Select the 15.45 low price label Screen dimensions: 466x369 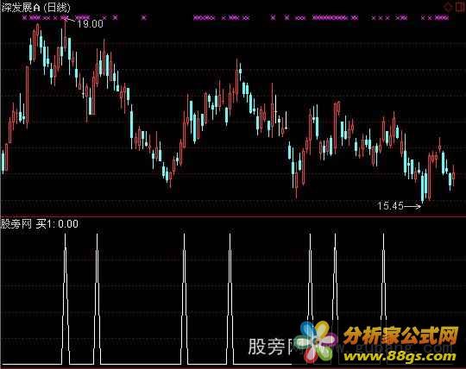pyautogui.click(x=390, y=206)
